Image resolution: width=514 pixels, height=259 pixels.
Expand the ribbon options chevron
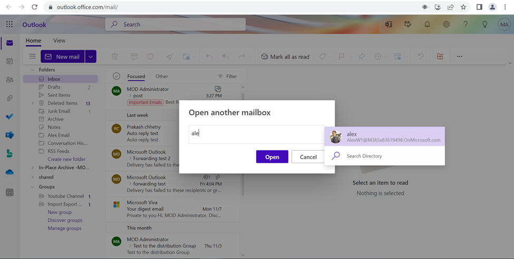[509, 63]
